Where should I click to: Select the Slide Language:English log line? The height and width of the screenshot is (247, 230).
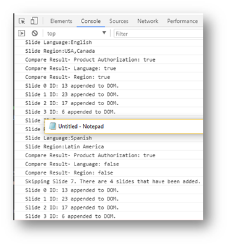click(59, 42)
